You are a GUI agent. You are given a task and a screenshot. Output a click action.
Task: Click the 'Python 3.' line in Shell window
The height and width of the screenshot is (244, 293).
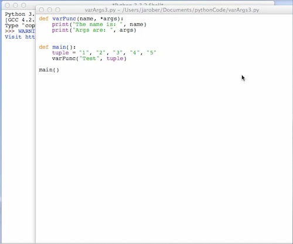click(20, 14)
